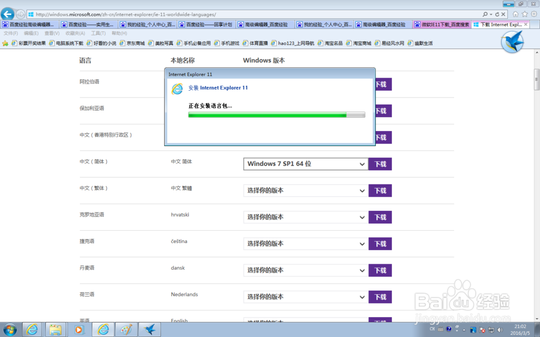Open the blue bird app on the taskbar
This screenshot has width=540, height=337.
150,330
